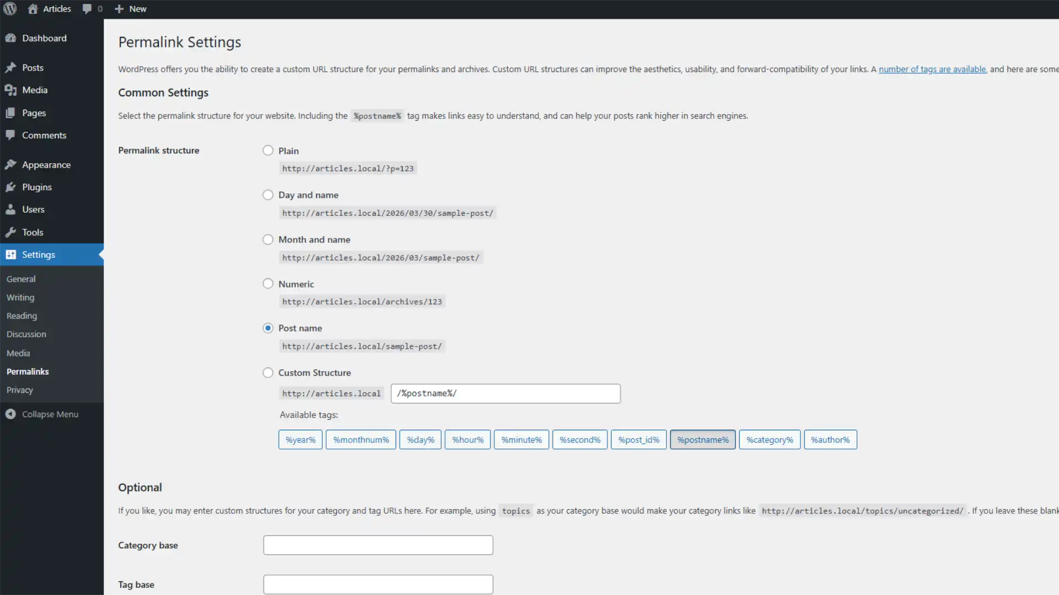Open the Tools menu label
Image resolution: width=1059 pixels, height=595 pixels.
coord(33,232)
